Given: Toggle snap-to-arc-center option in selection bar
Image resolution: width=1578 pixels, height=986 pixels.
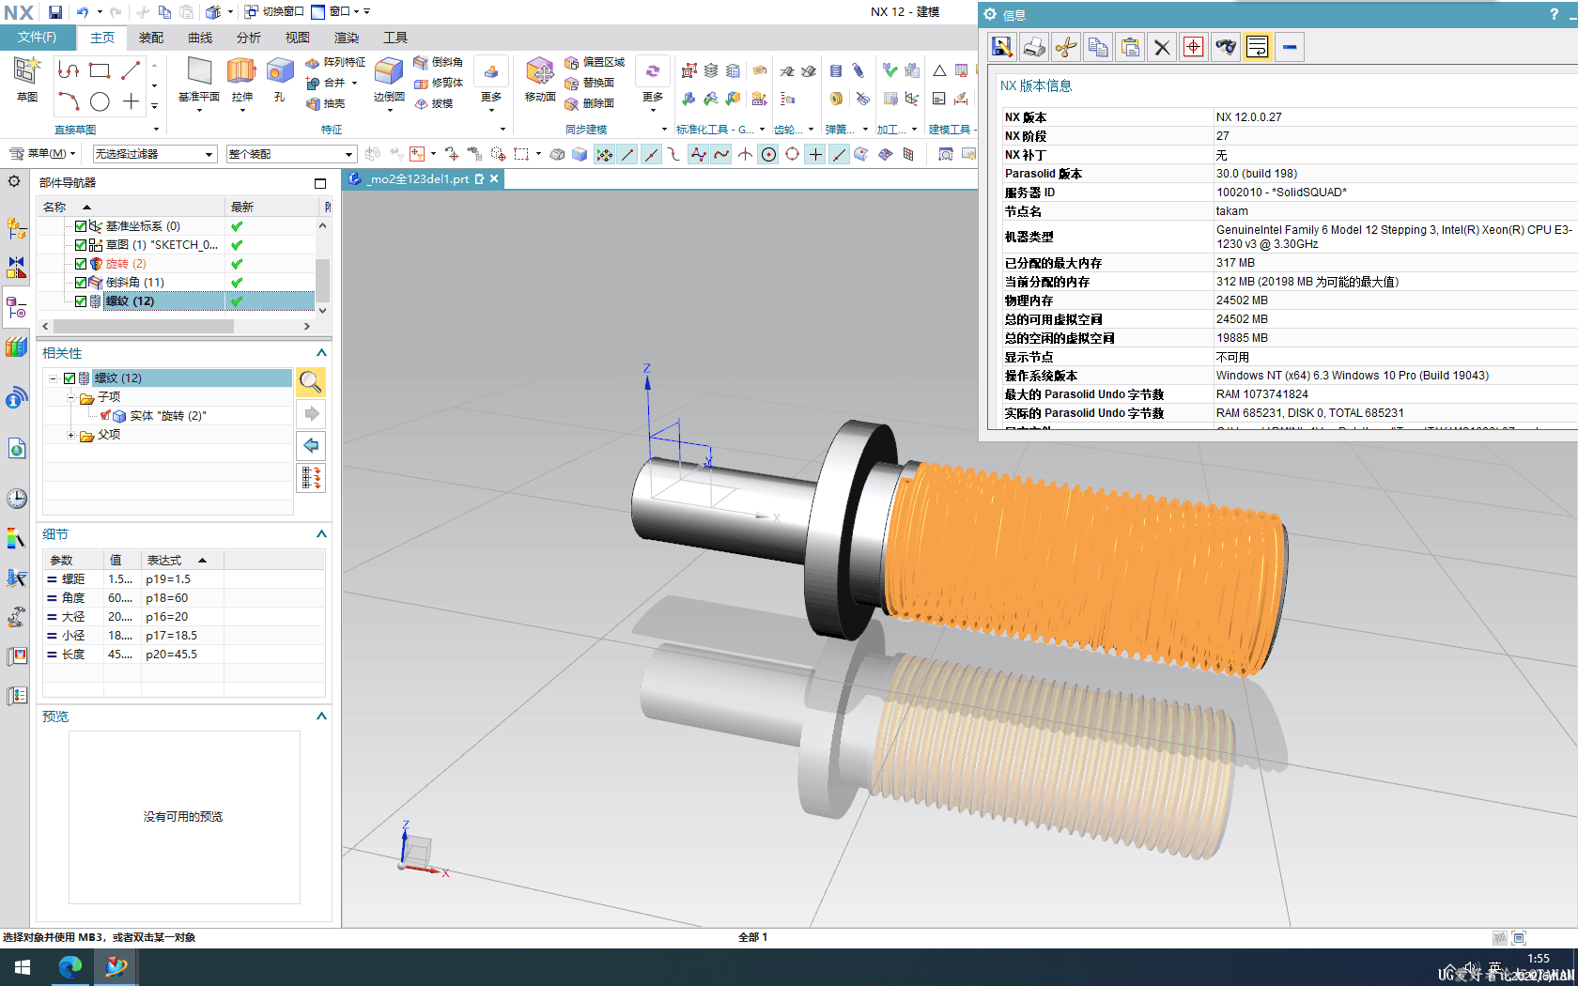Looking at the screenshot, I should [x=768, y=154].
